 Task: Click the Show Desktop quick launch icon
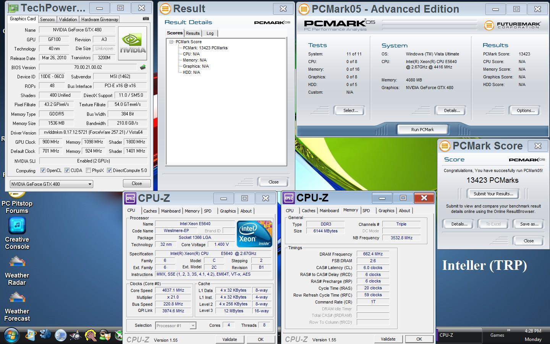point(61,335)
